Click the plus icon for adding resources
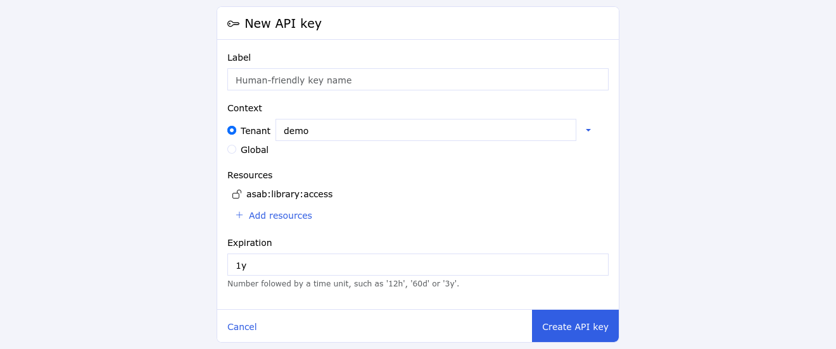This screenshot has height=349, width=836. [x=239, y=216]
